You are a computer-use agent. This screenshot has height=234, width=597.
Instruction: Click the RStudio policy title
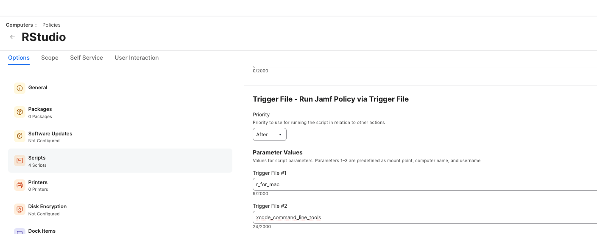click(x=44, y=37)
